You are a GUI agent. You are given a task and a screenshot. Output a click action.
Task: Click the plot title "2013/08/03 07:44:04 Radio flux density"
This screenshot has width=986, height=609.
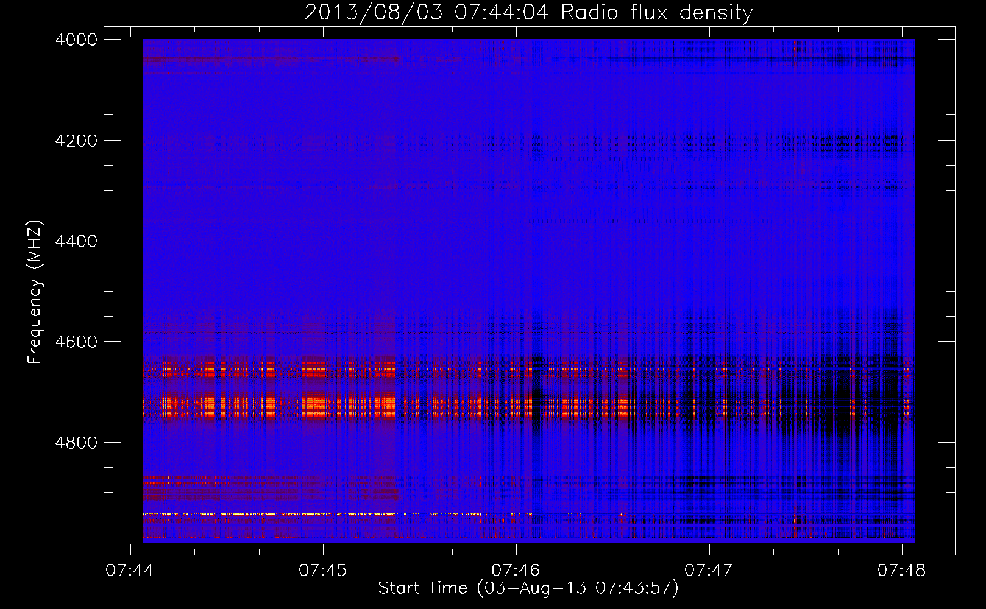coord(528,12)
